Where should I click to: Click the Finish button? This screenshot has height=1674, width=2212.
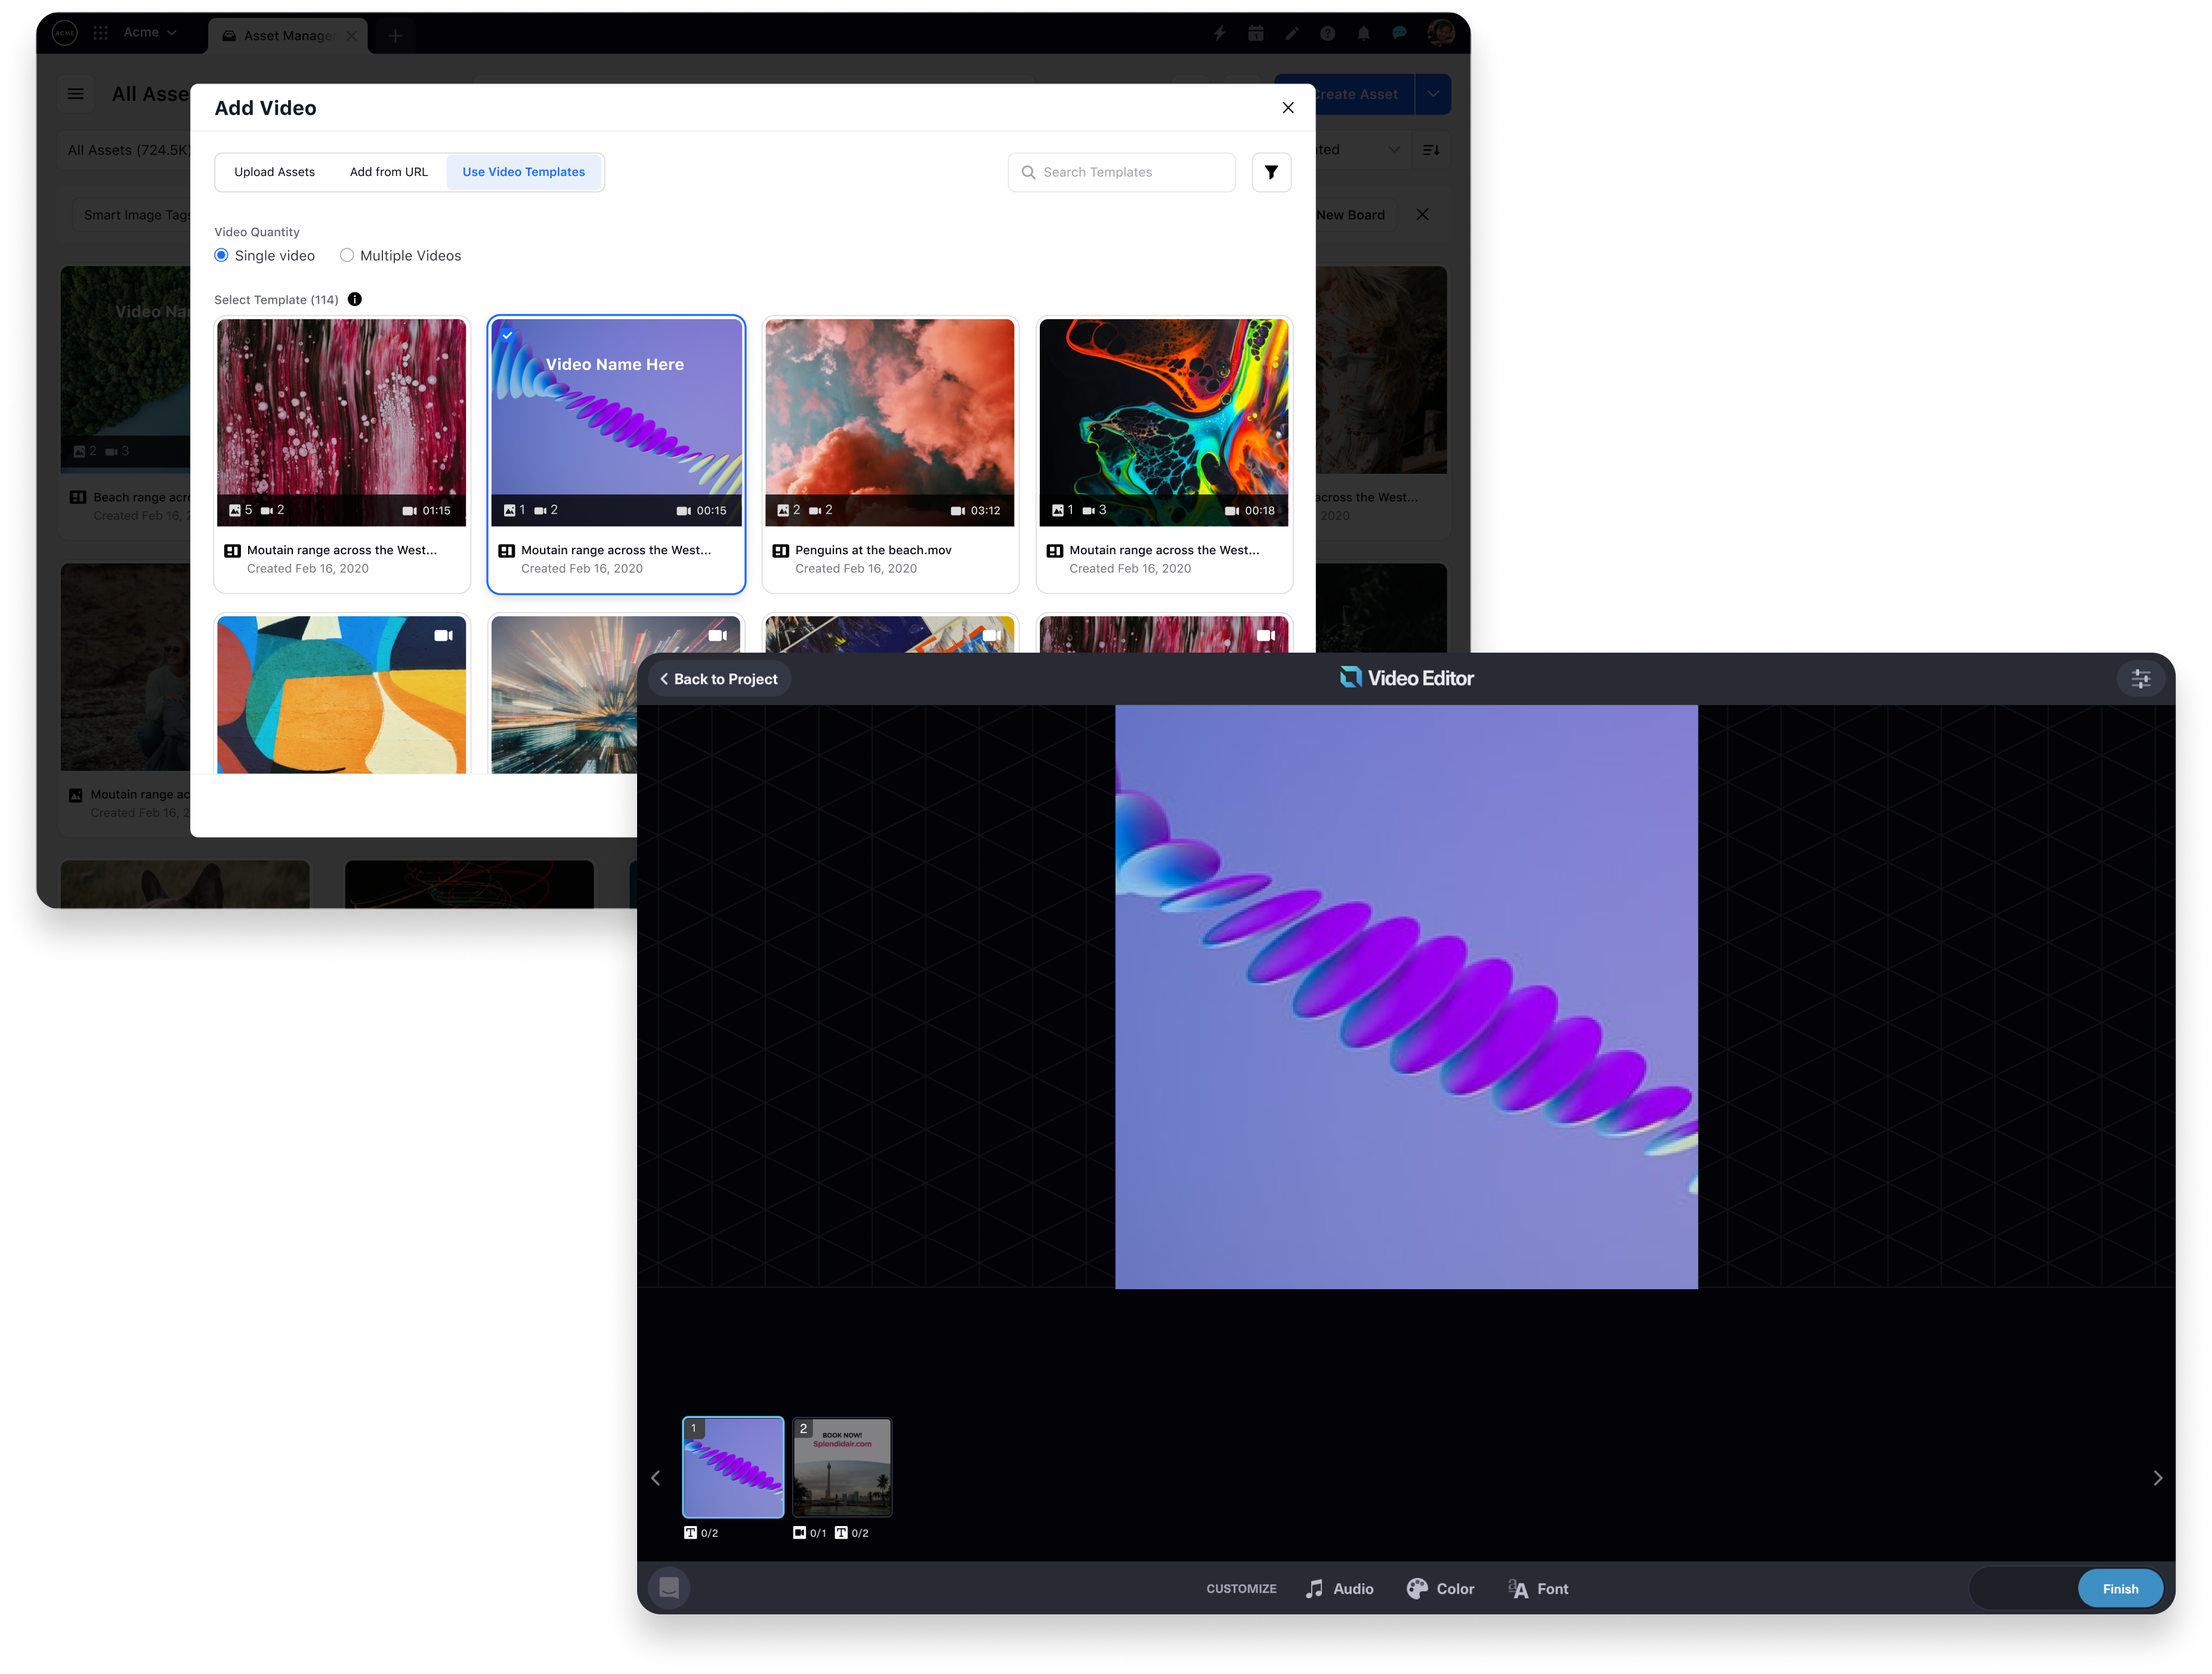(x=2120, y=1589)
